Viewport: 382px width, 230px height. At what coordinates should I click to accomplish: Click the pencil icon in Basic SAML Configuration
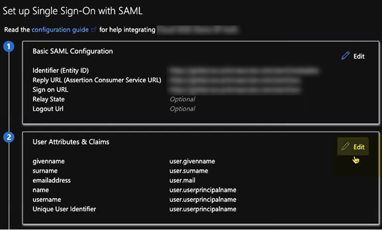pyautogui.click(x=346, y=56)
